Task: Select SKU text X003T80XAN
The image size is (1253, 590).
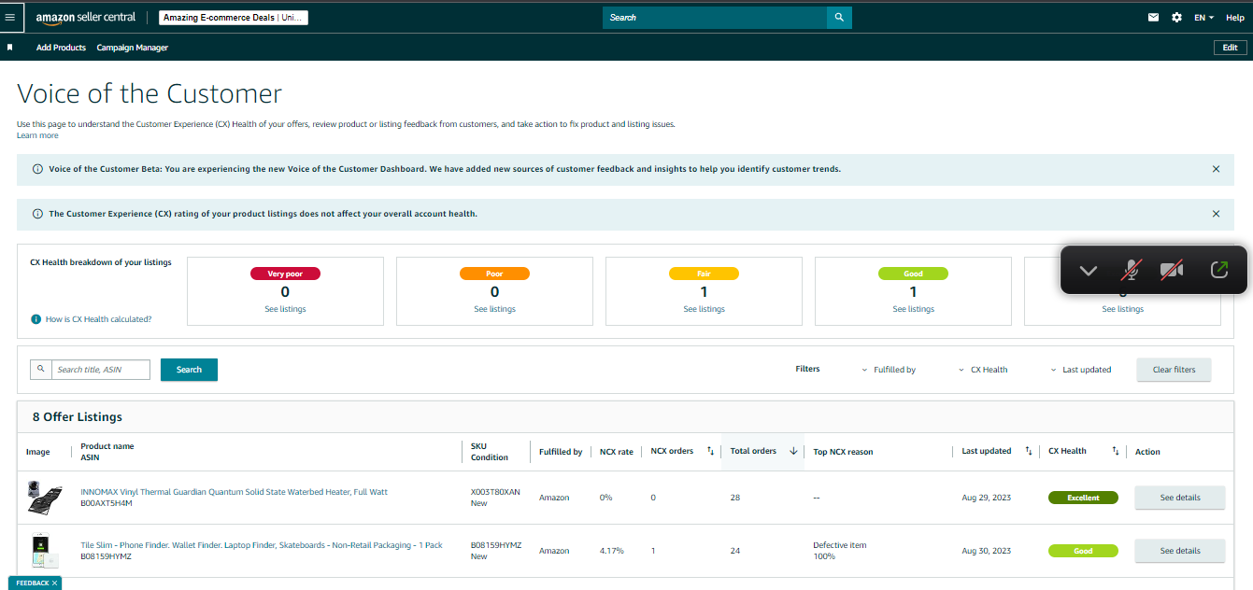Action: [495, 492]
